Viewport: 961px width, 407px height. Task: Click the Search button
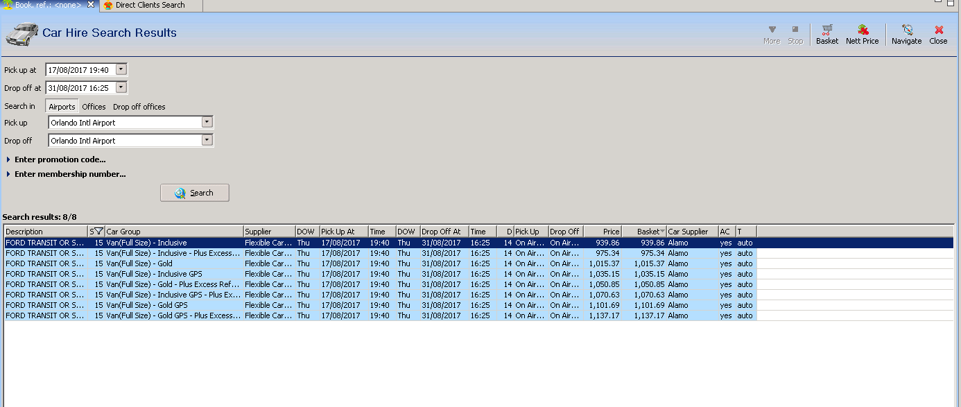[x=195, y=193]
